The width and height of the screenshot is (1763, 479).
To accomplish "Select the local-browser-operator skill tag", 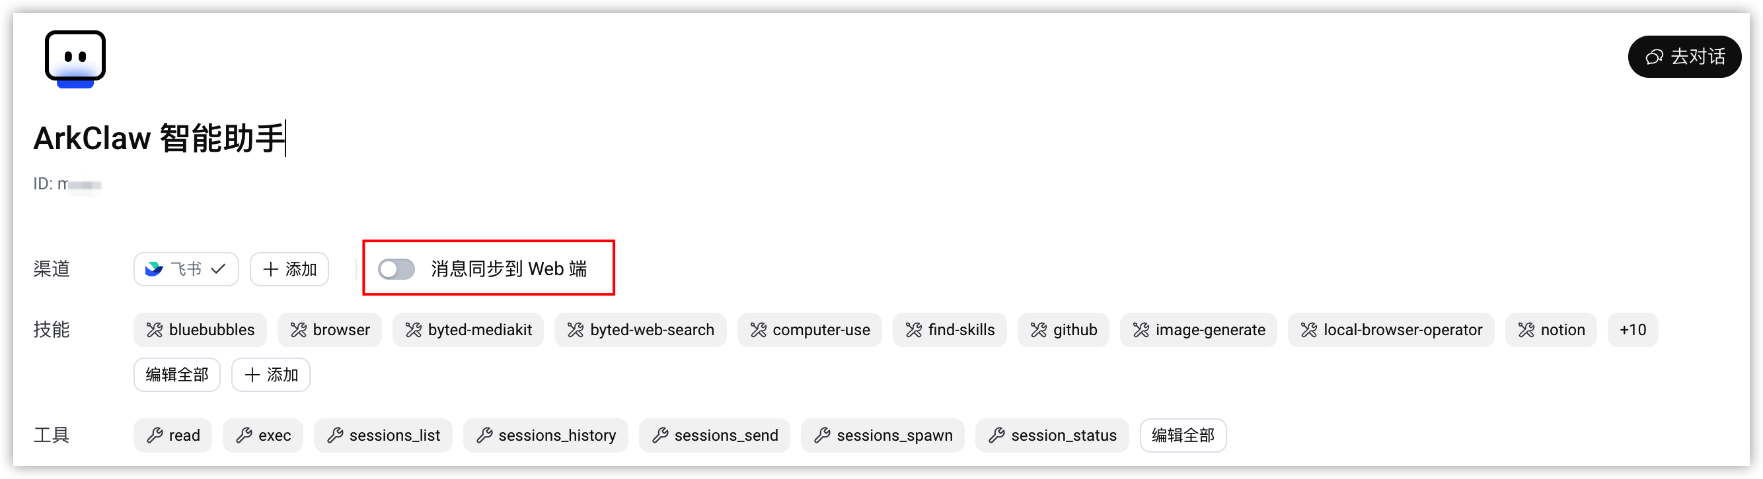I will [x=1391, y=330].
